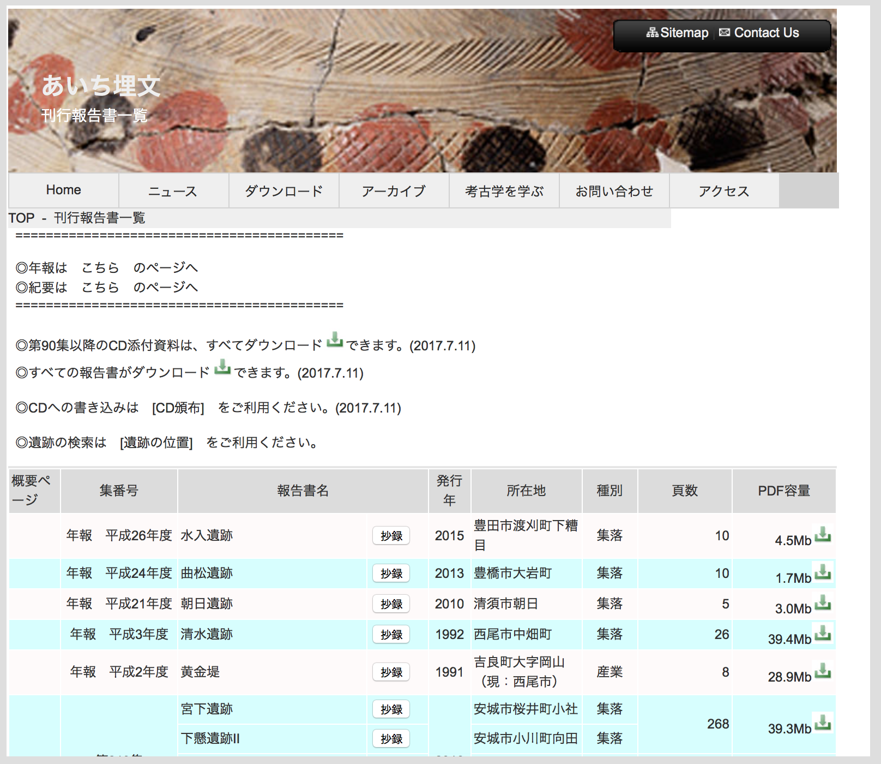Download the 4.5Mb PDF for 水入遺跡
The height and width of the screenshot is (764, 881).
point(823,534)
